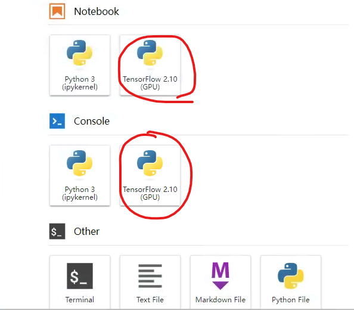Click the orange Notebook section icon
Screen dimensions: 354x310
tap(57, 11)
